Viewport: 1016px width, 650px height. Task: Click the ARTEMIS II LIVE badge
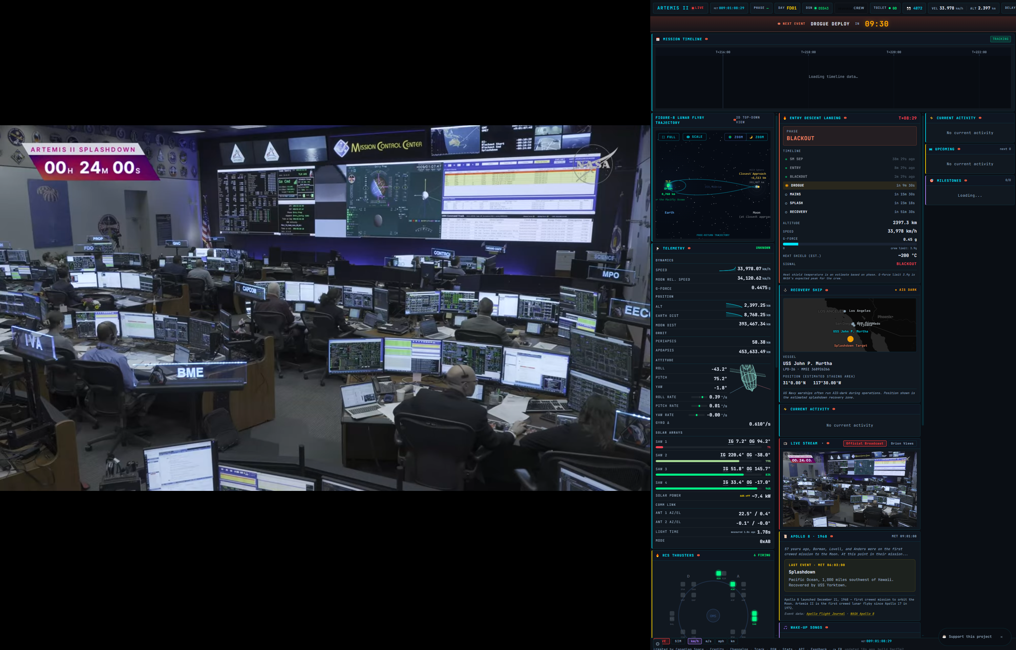680,8
